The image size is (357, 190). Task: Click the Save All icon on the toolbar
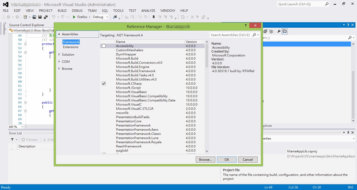click(x=46, y=17)
